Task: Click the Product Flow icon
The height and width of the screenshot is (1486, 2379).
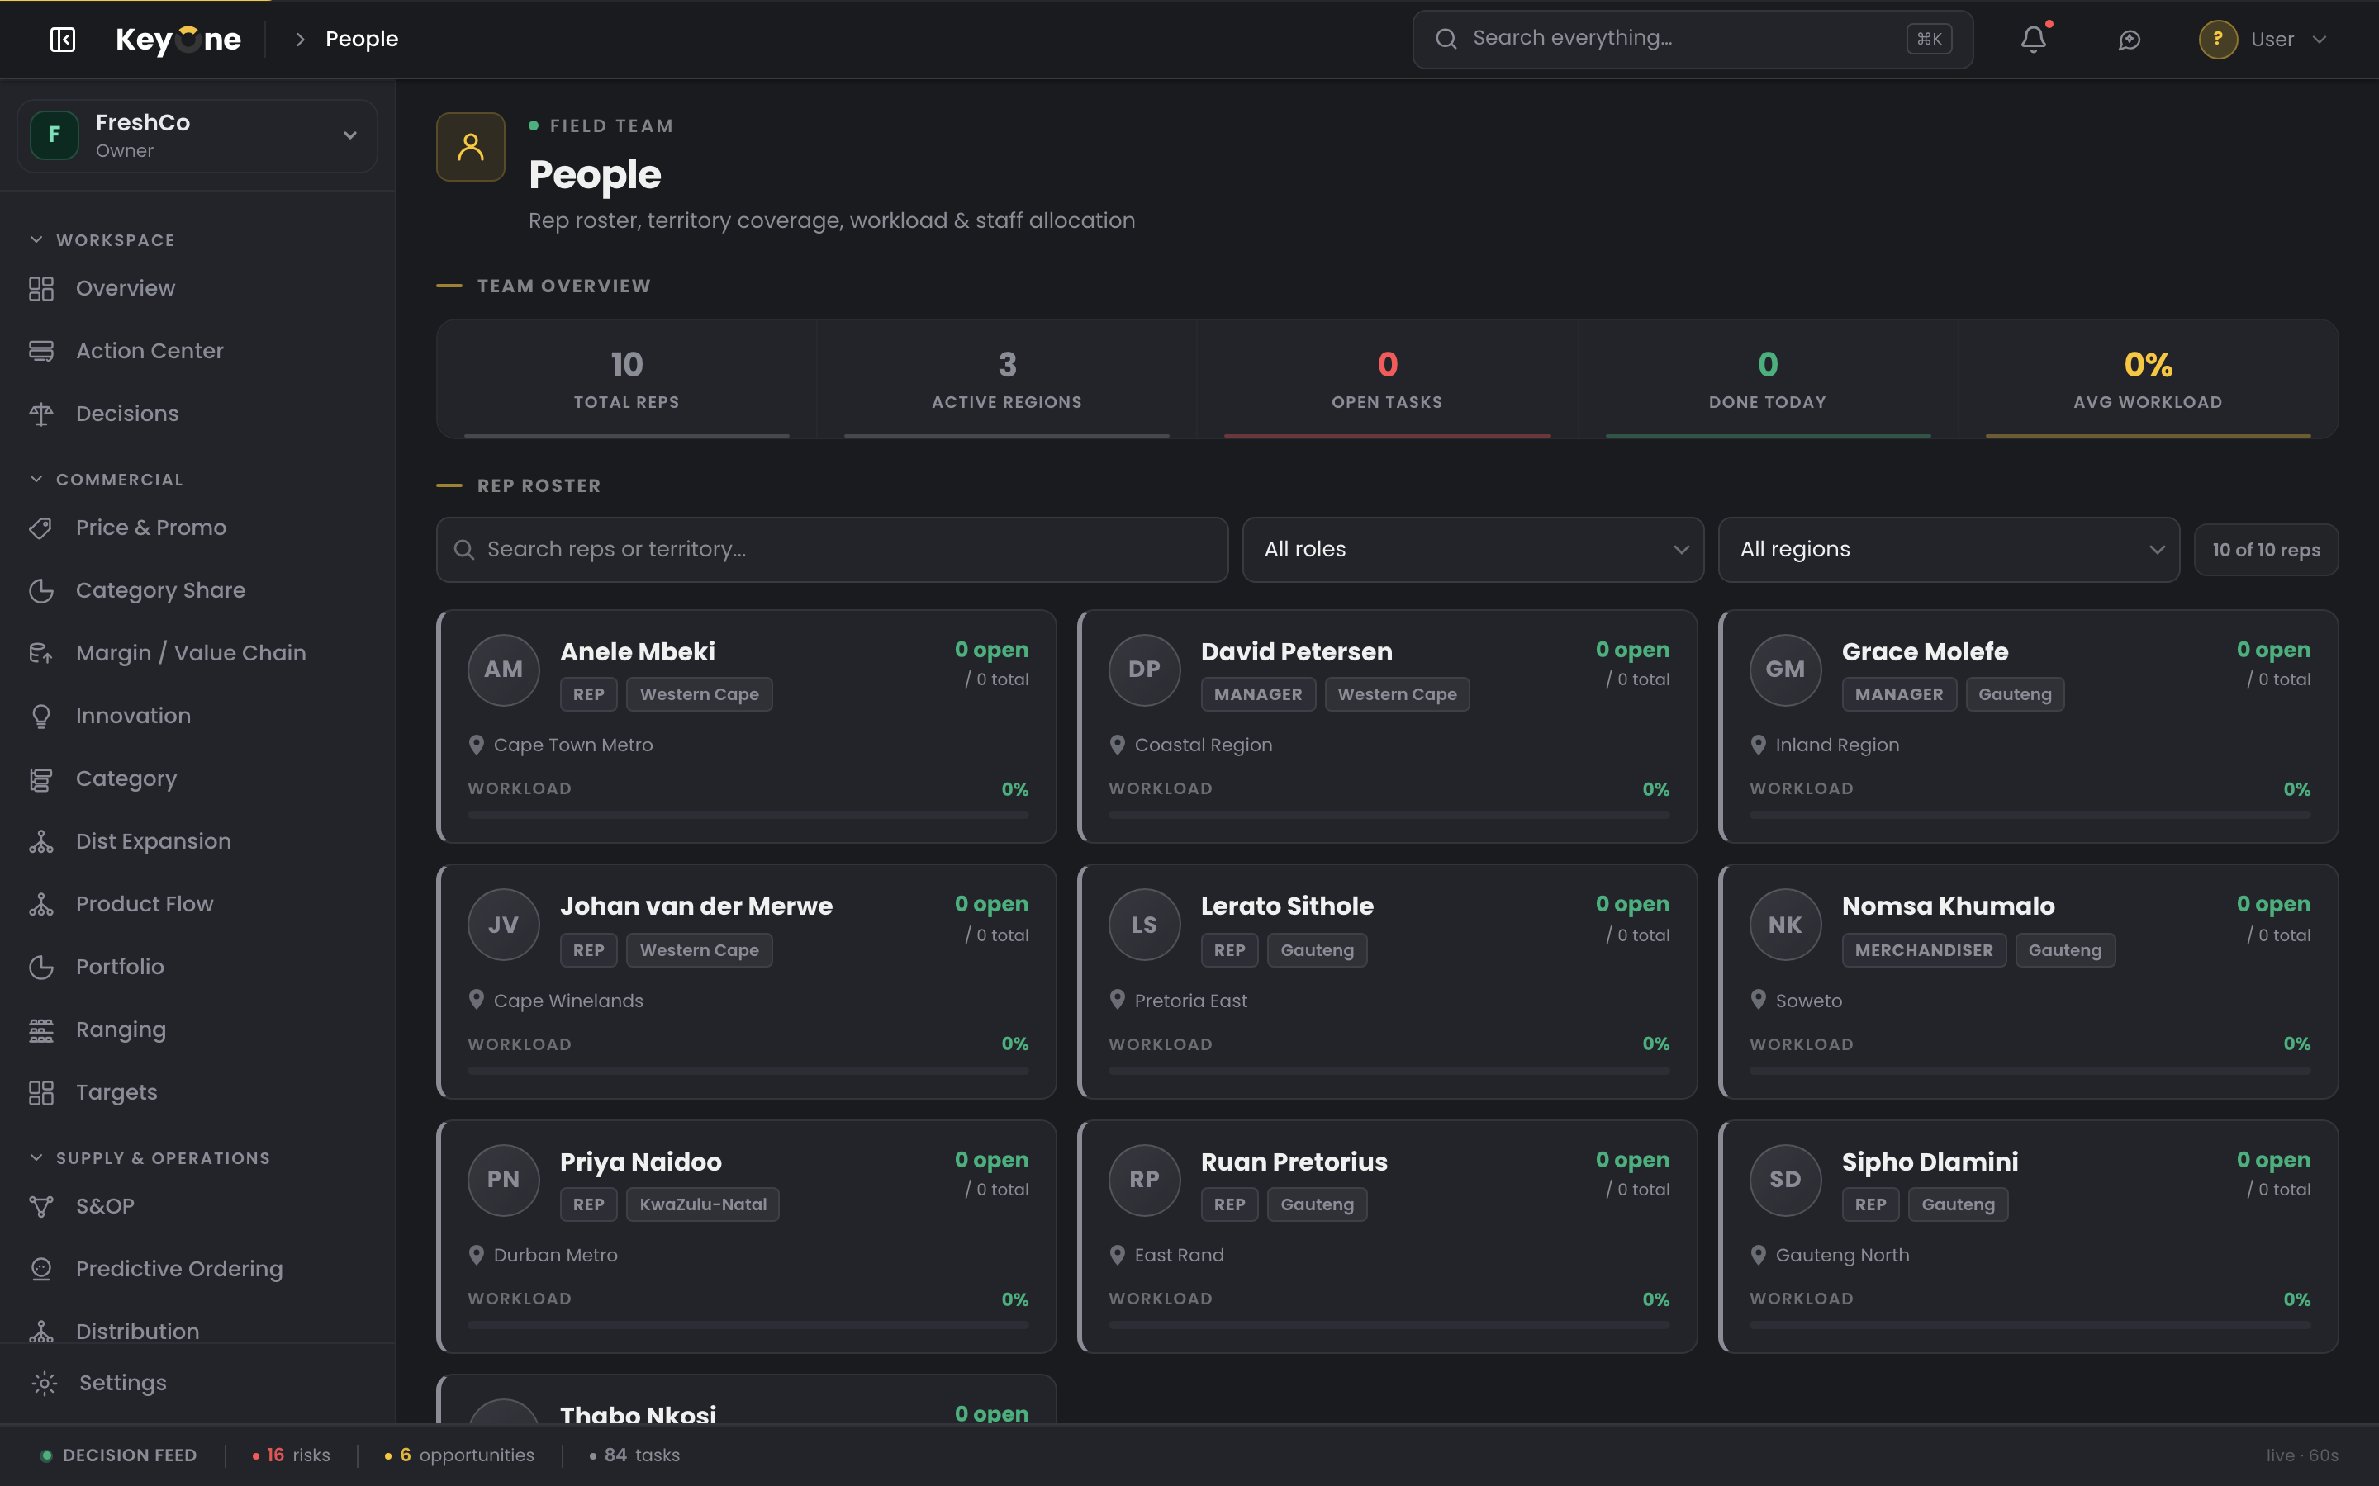Action: pyautogui.click(x=41, y=904)
